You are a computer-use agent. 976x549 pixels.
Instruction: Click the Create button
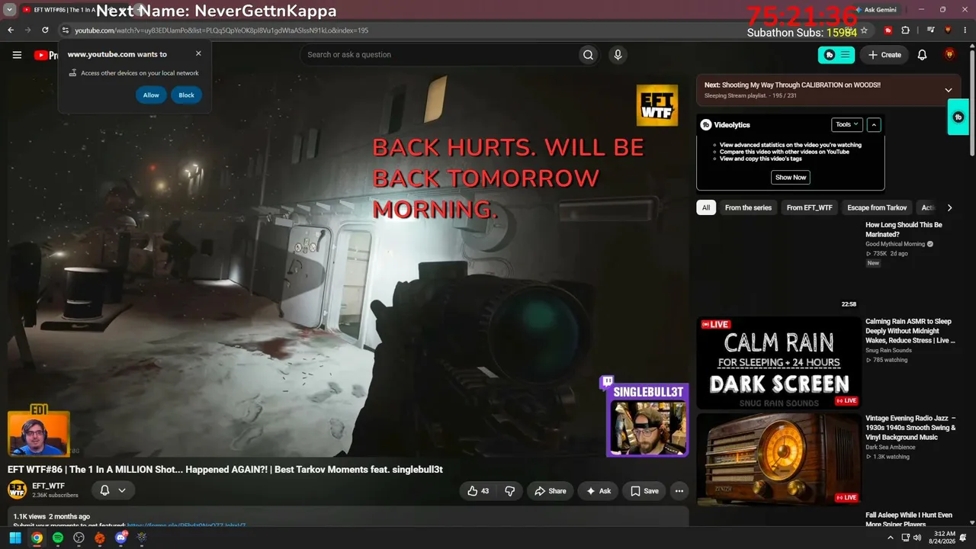(884, 55)
